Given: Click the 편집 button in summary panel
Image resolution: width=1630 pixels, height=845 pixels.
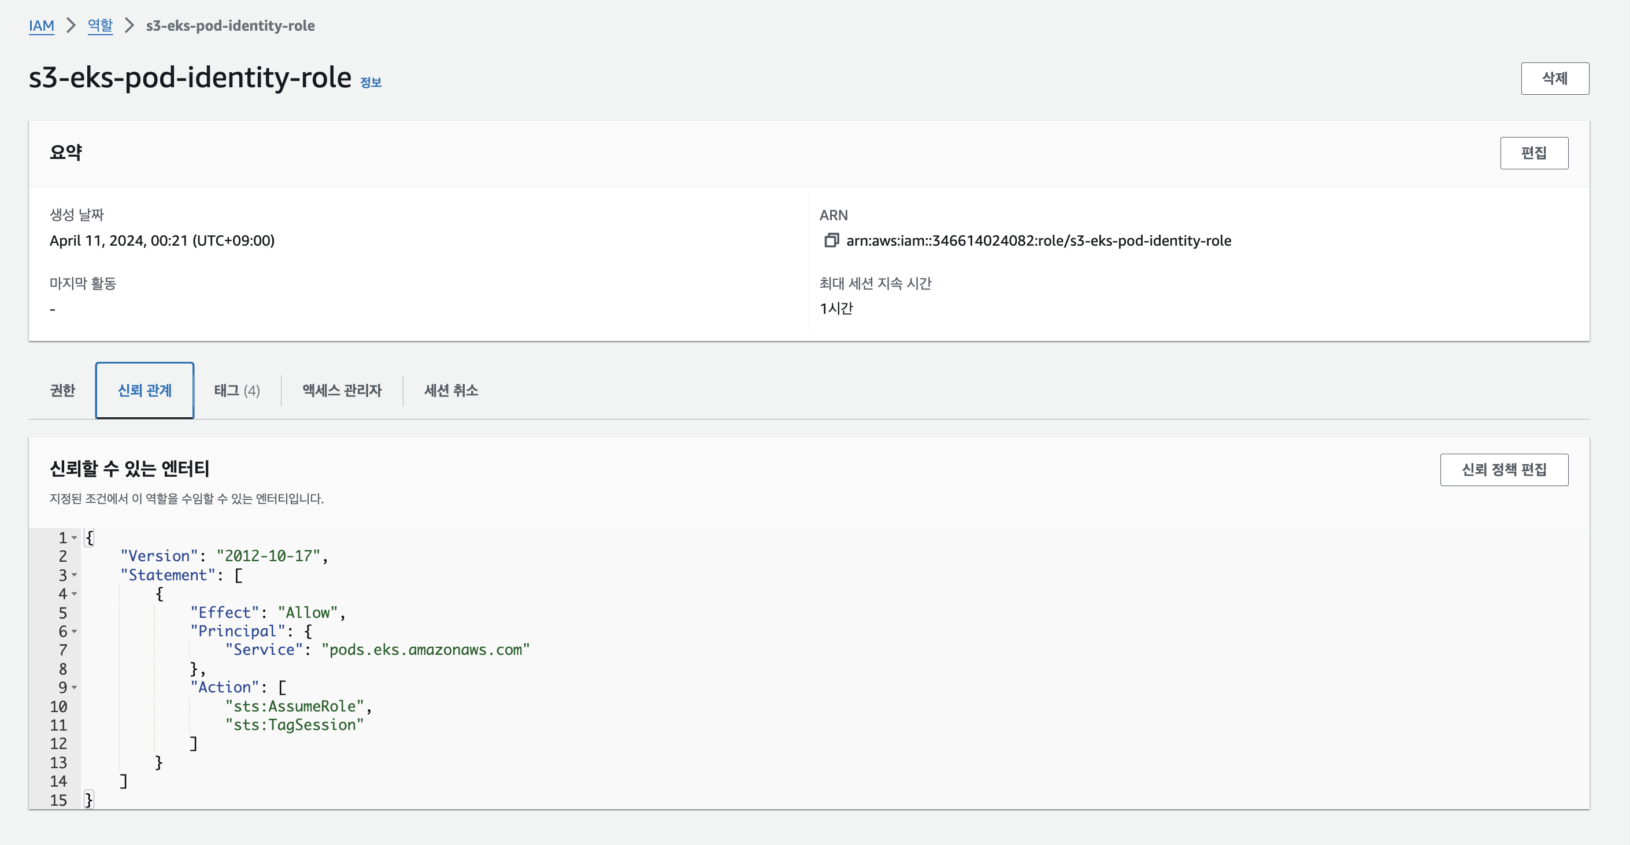Looking at the screenshot, I should click(1533, 153).
